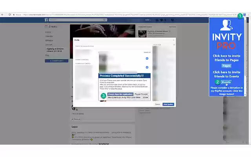The image size is (251, 157).
Task: Open the suggested event thumbnail image
Action: click(x=142, y=33)
